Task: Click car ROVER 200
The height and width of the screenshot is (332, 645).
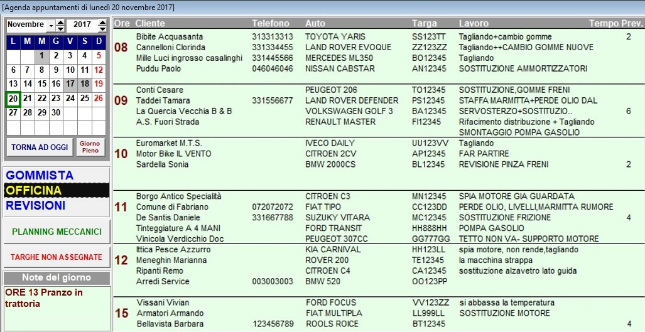Action: tap(327, 260)
